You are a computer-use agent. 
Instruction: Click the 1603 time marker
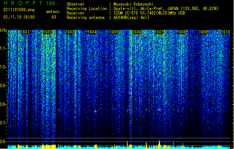(70, 32)
